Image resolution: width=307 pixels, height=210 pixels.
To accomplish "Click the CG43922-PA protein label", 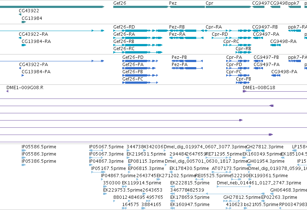I will click(x=34, y=65).
